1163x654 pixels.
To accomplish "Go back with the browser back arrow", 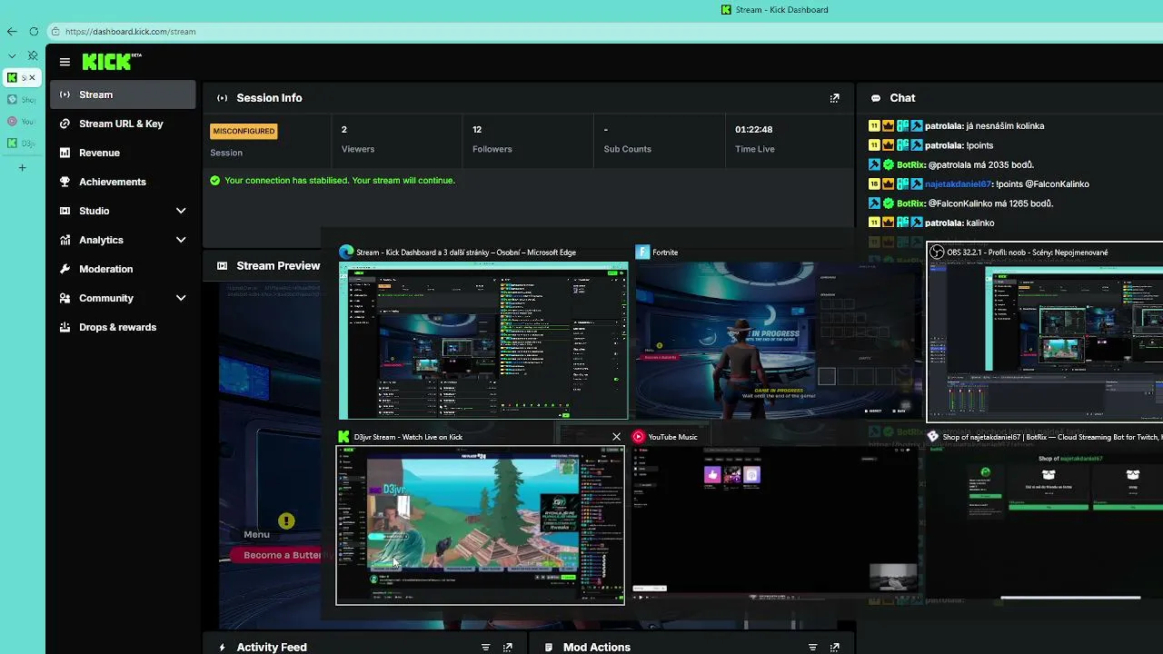I will [x=12, y=32].
